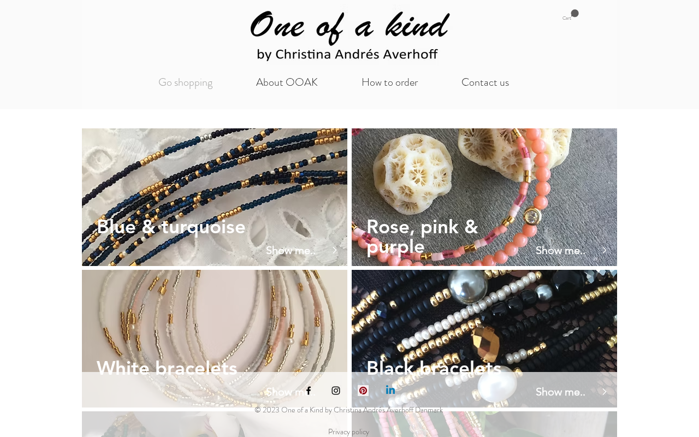Open the LinkedIn social icon
699x437 pixels.
pos(390,390)
